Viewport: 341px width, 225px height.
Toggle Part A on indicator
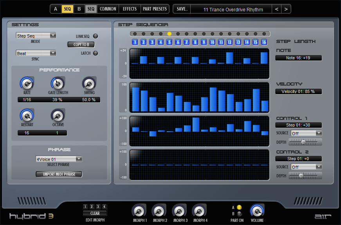click(x=239, y=207)
